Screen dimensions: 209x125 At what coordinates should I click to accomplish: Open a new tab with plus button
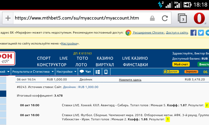[8, 18]
